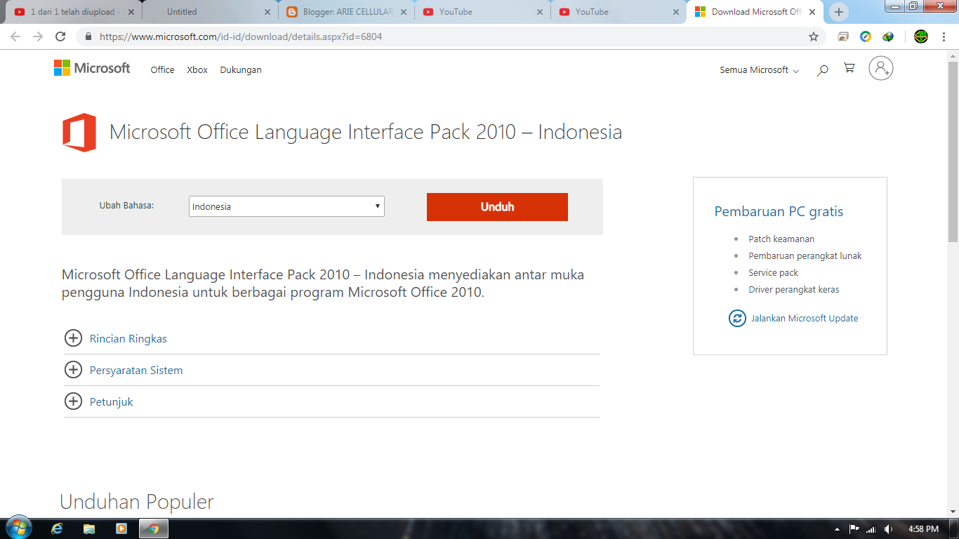Open the Ubah Bahasa language dropdown
959x539 pixels.
click(286, 206)
